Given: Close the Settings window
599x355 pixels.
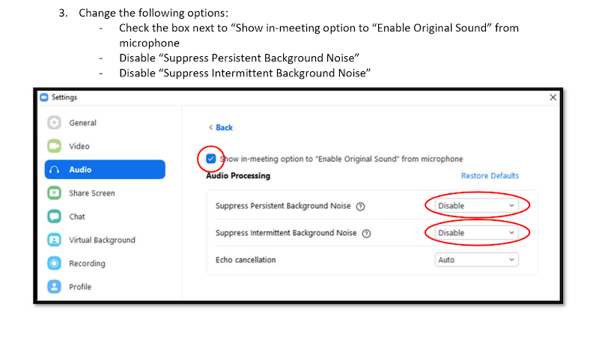Looking at the screenshot, I should (553, 97).
